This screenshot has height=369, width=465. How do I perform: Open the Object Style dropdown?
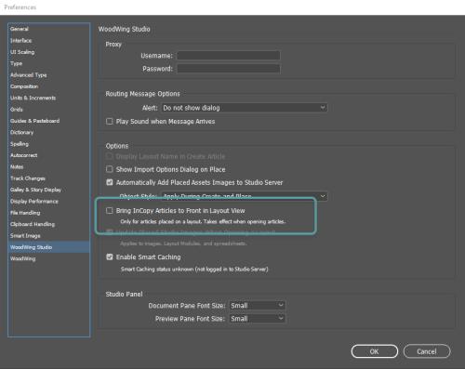click(x=245, y=195)
